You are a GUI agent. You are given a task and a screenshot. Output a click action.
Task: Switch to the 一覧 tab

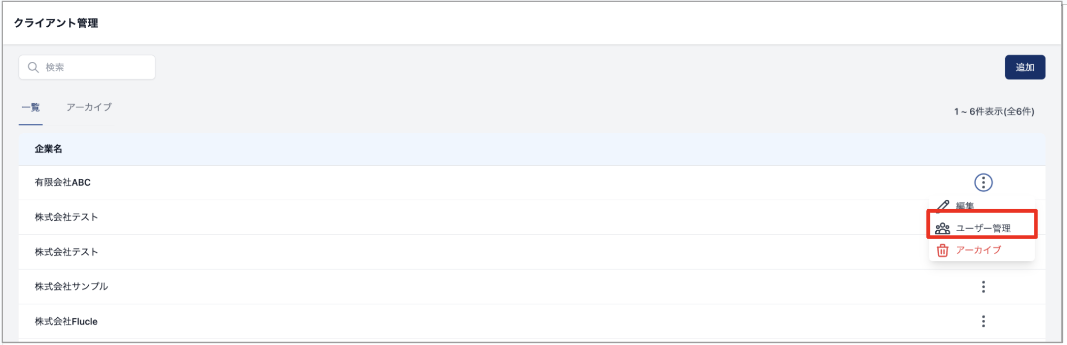click(x=31, y=107)
